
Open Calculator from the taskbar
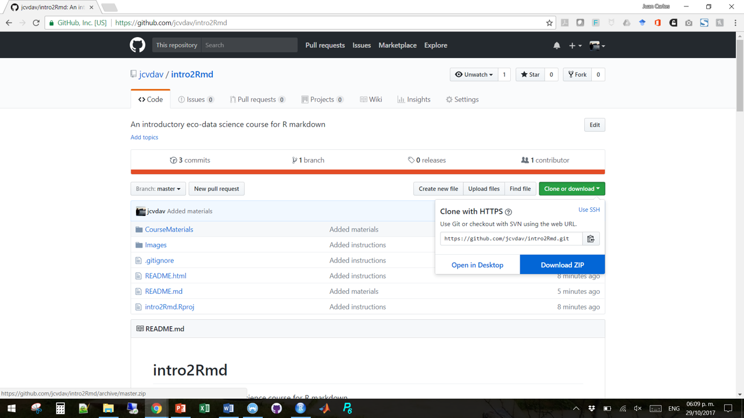pyautogui.click(x=60, y=409)
